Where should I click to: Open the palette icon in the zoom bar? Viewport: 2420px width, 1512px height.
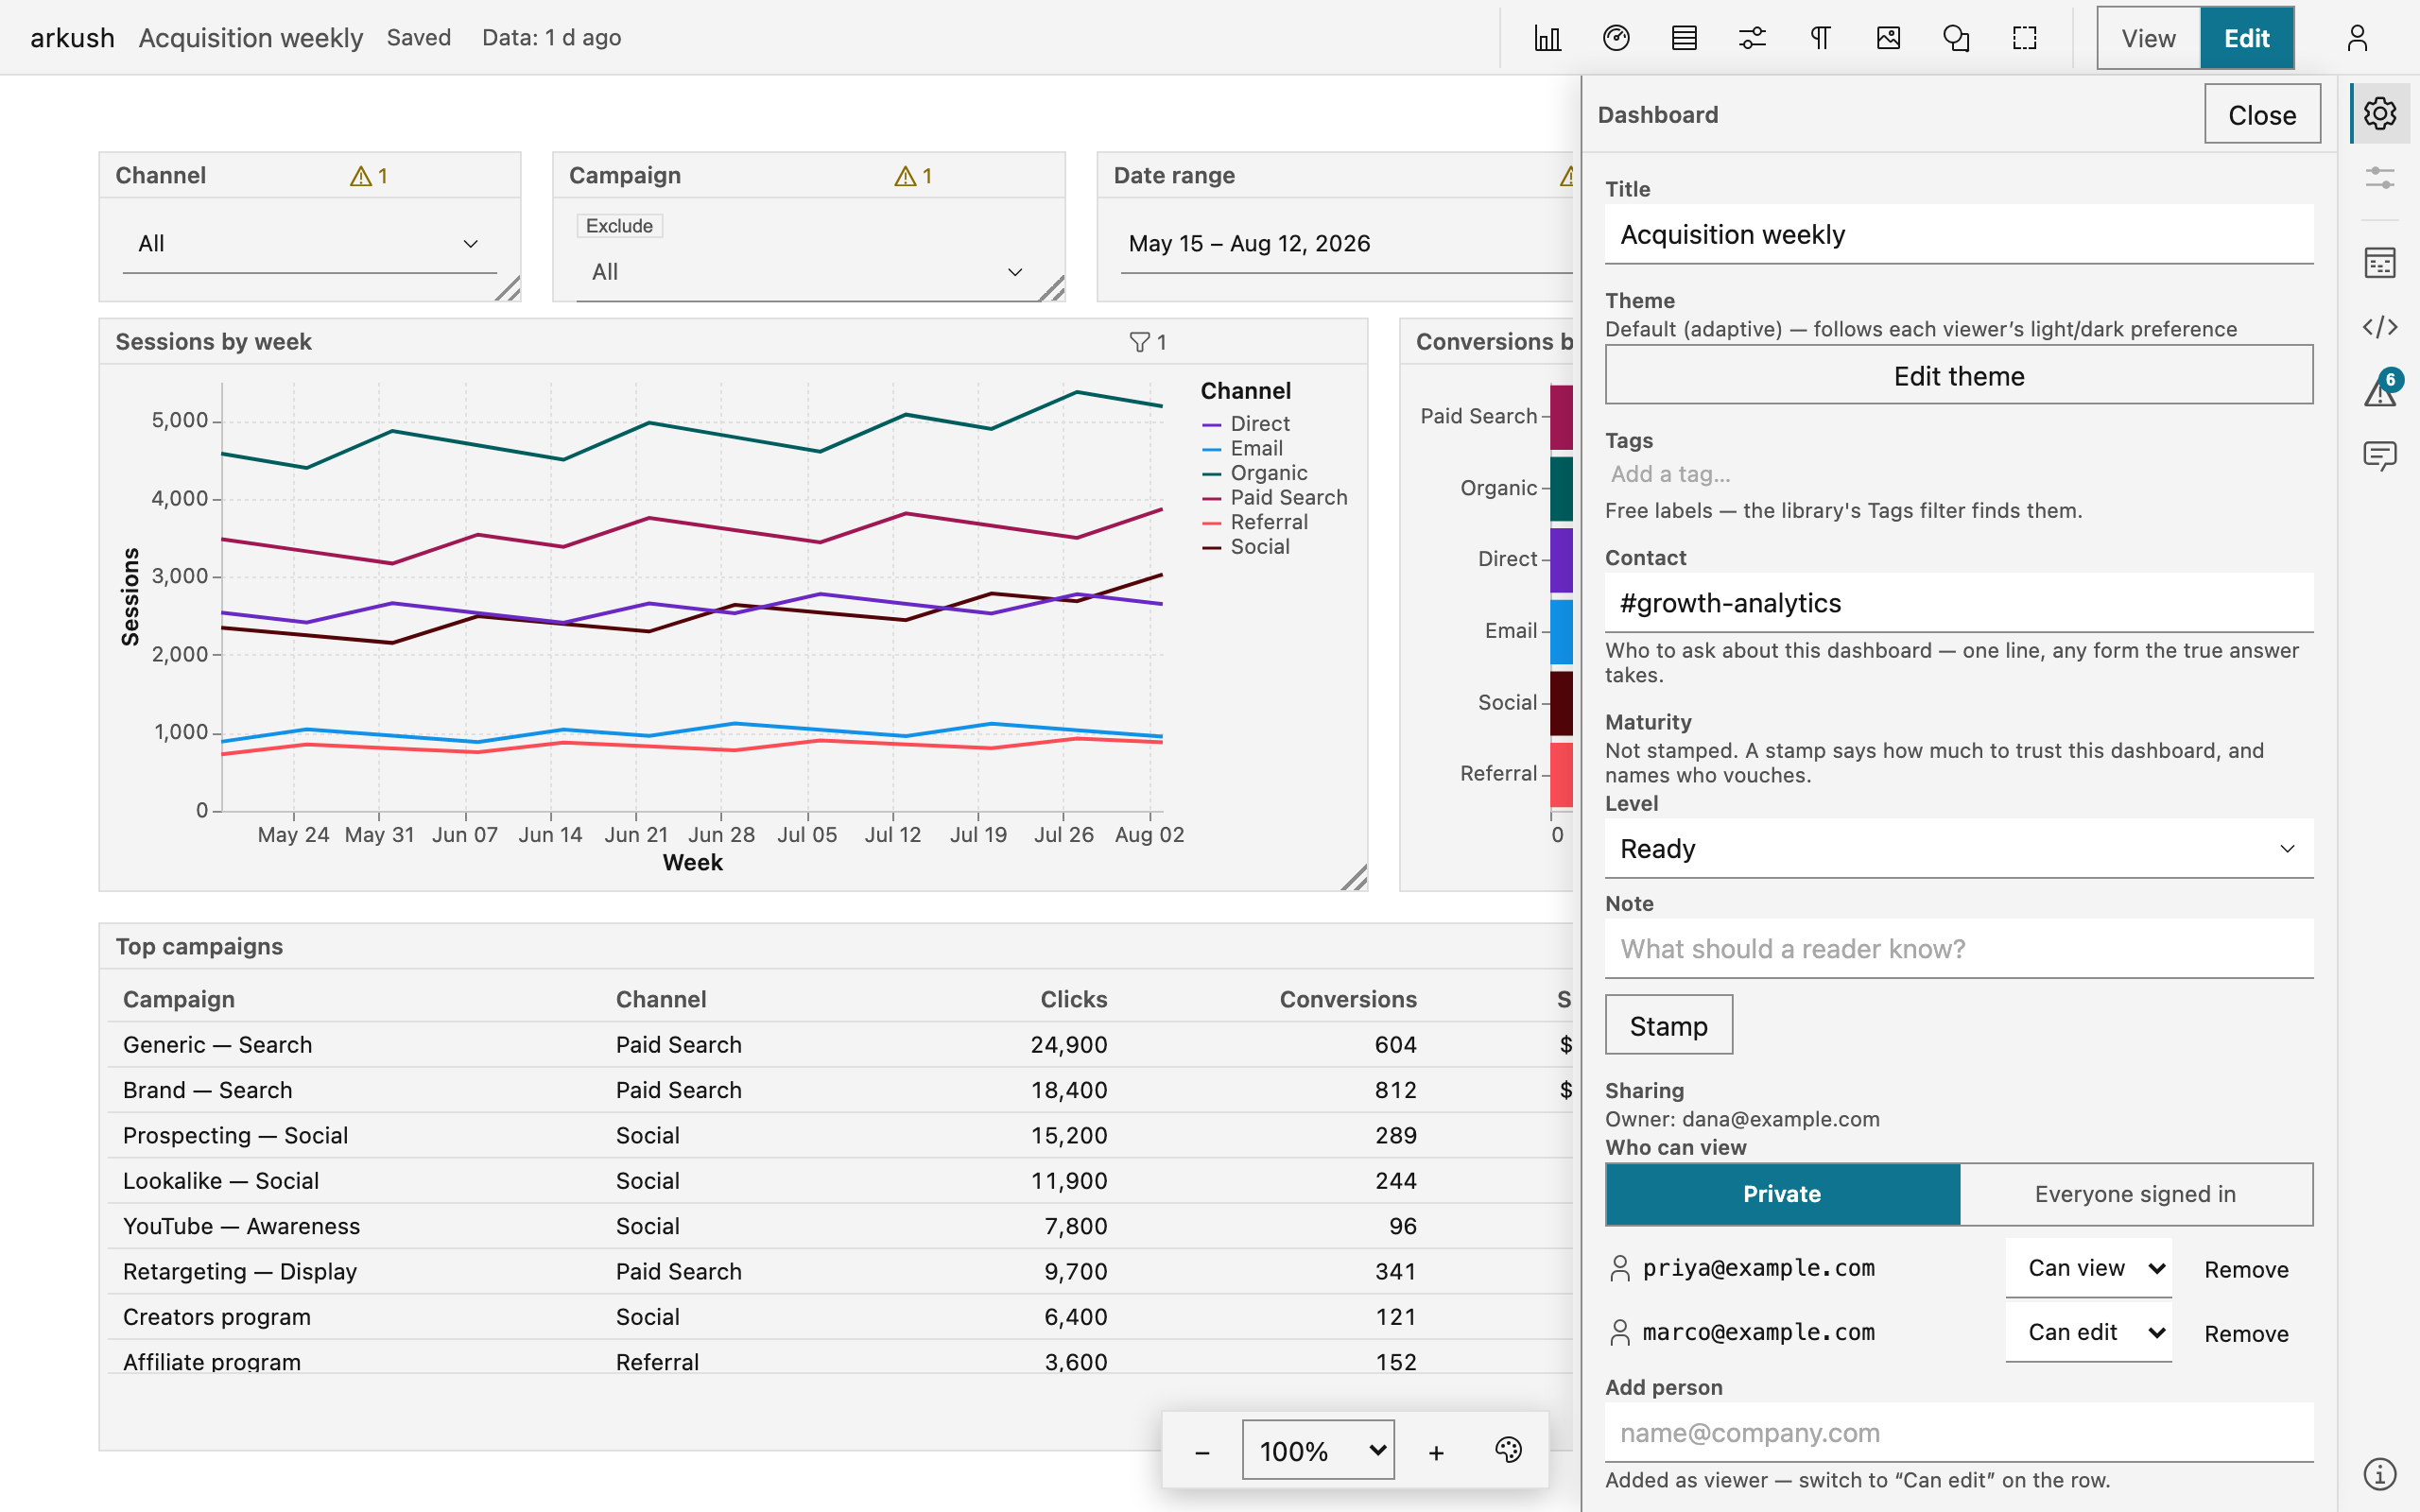click(x=1508, y=1450)
